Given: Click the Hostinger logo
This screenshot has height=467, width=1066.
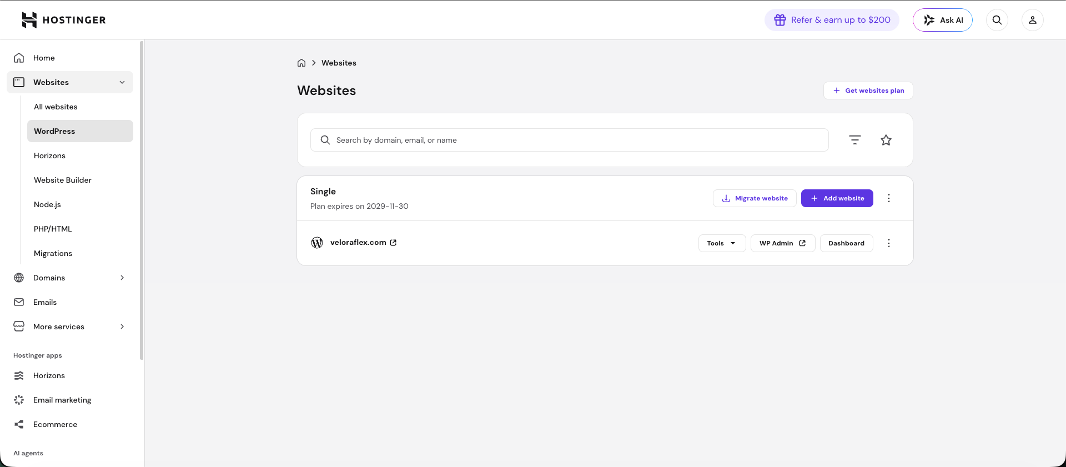Looking at the screenshot, I should tap(64, 20).
